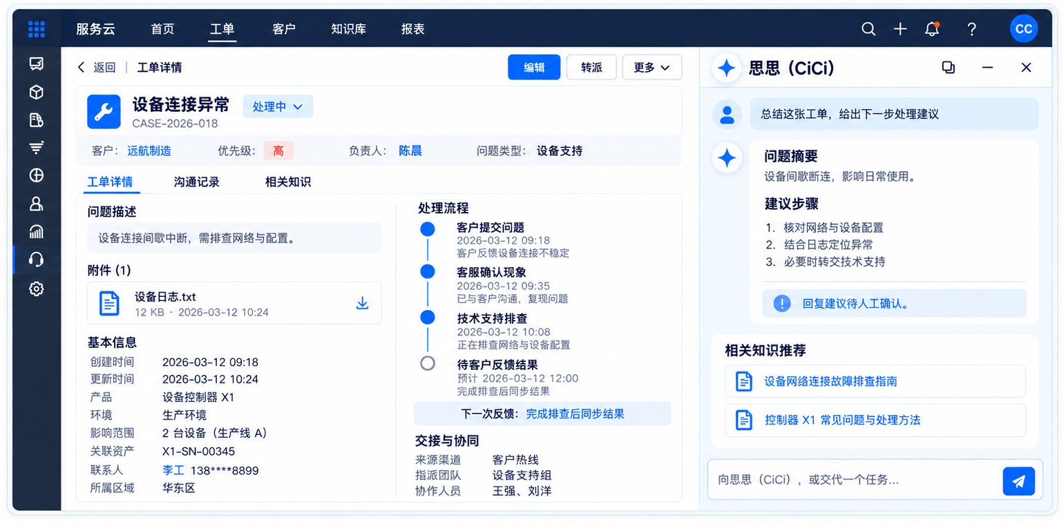This screenshot has width=1064, height=524.
Task: Download the 设备日志.txt attachment
Action: (x=362, y=303)
